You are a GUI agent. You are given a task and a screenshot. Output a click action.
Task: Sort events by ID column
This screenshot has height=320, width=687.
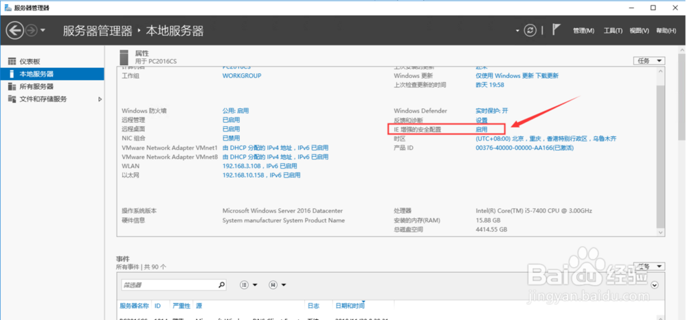pyautogui.click(x=158, y=306)
